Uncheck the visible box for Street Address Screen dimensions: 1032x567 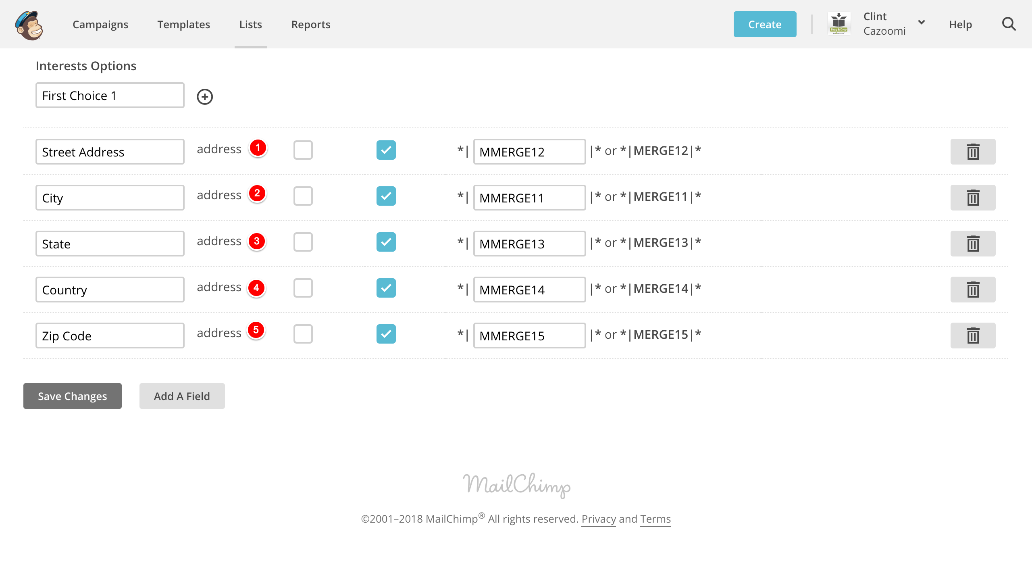click(x=386, y=150)
